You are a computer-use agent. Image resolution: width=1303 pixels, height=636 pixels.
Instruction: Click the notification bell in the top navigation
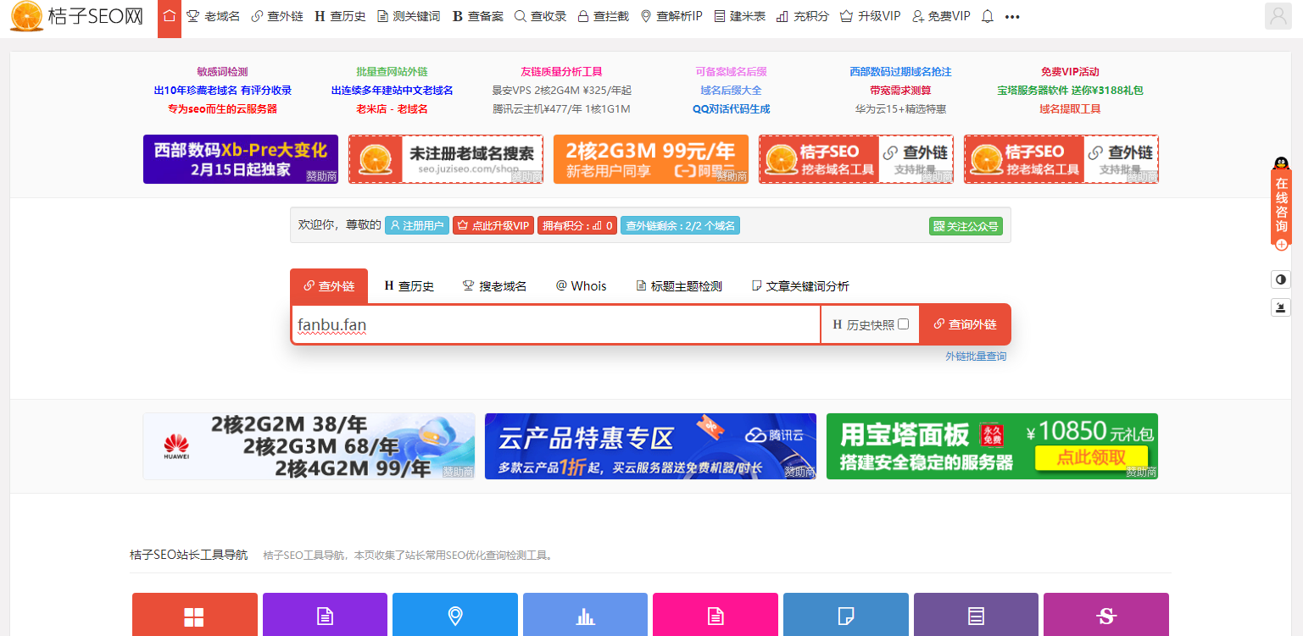click(986, 15)
